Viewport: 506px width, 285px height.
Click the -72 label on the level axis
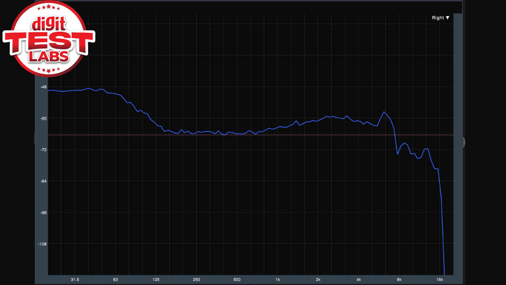tap(43, 150)
